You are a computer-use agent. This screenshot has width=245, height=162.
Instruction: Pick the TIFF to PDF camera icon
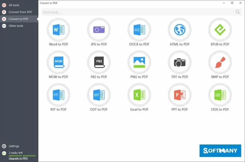point(180,62)
